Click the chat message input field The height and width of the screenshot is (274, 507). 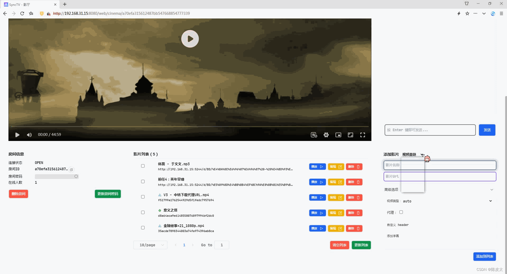(430, 130)
